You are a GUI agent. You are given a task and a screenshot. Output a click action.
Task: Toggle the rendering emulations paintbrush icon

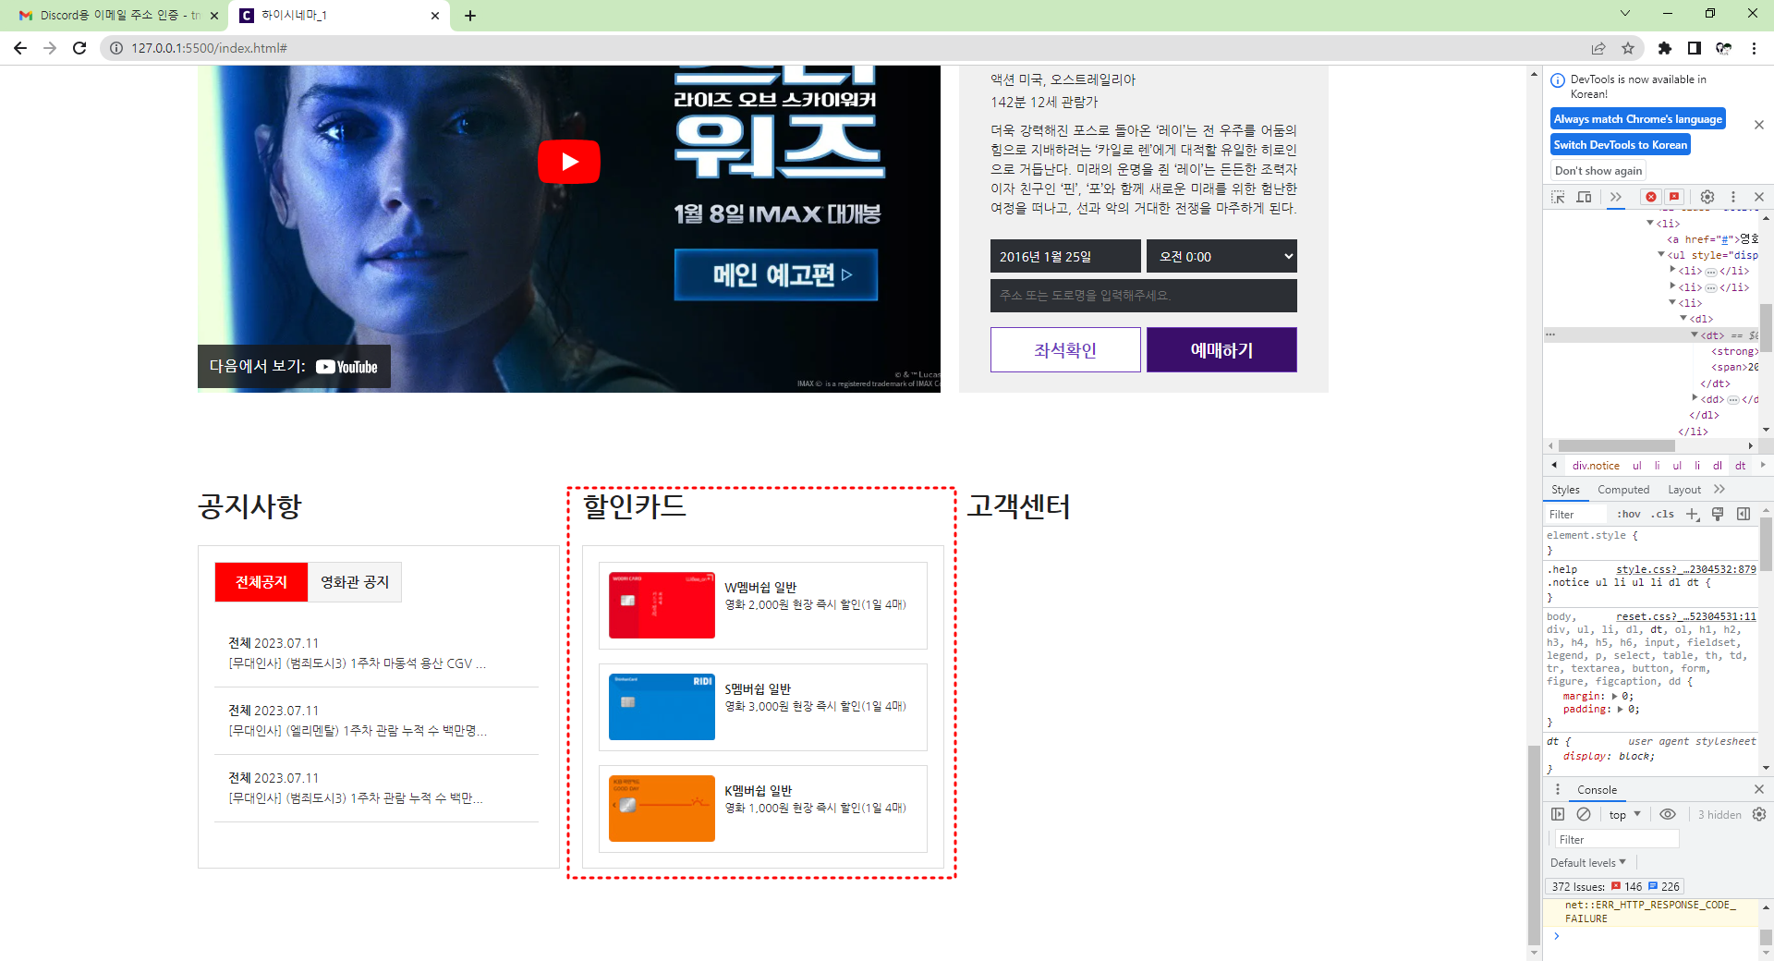1718,515
